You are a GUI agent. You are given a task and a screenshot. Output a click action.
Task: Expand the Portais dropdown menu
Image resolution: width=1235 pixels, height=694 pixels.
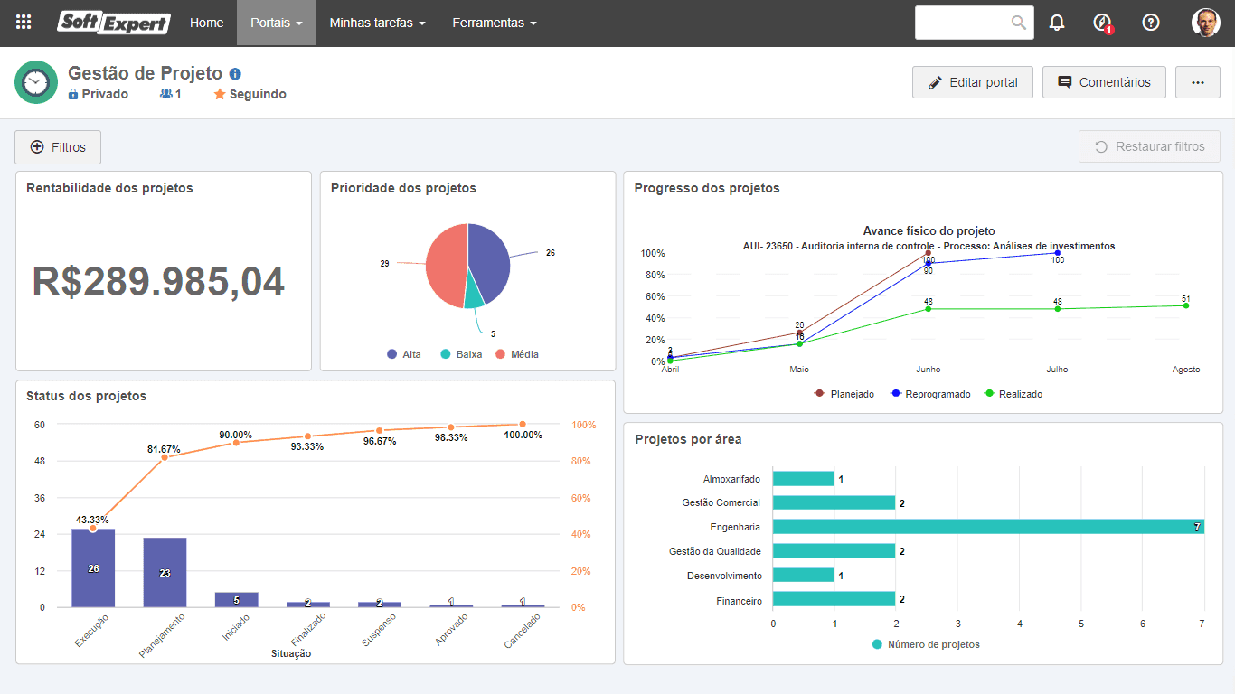(277, 23)
